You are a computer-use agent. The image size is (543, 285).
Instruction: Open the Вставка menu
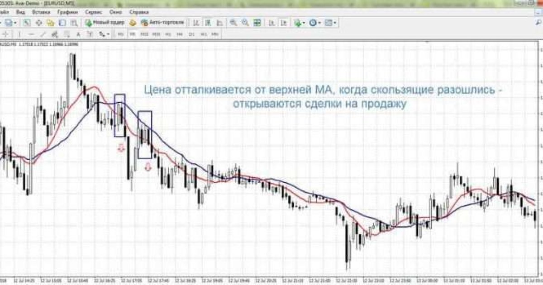point(42,12)
